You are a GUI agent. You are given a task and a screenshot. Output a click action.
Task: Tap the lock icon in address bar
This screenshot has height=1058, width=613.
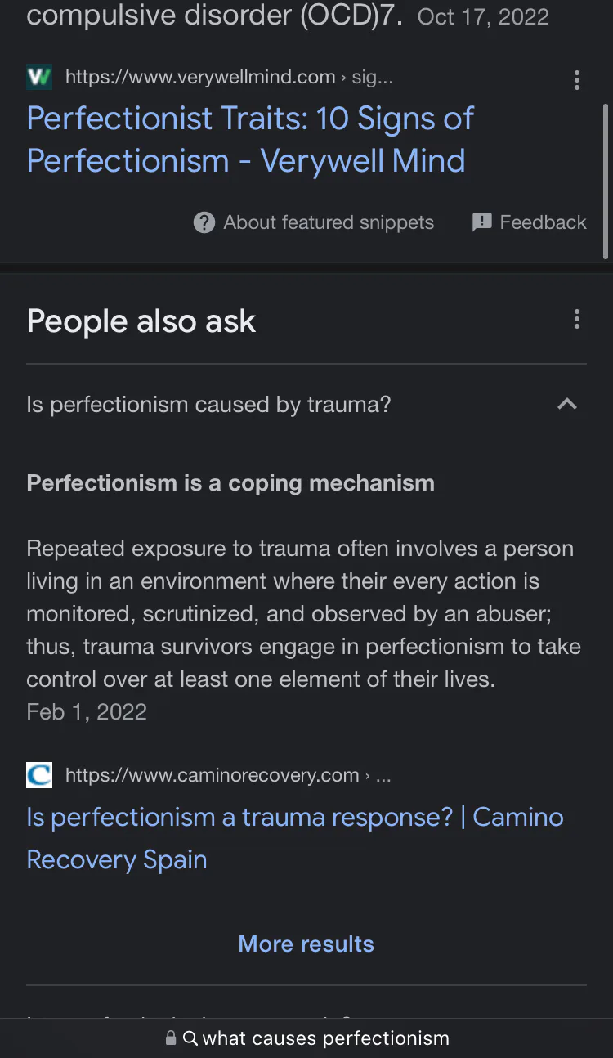click(x=171, y=1038)
